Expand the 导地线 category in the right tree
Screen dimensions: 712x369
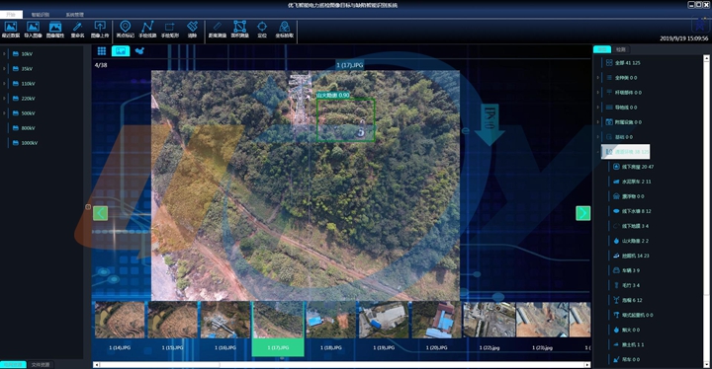598,108
